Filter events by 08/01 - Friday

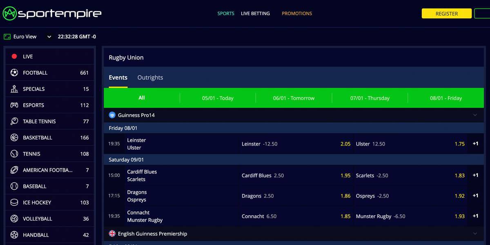446,98
